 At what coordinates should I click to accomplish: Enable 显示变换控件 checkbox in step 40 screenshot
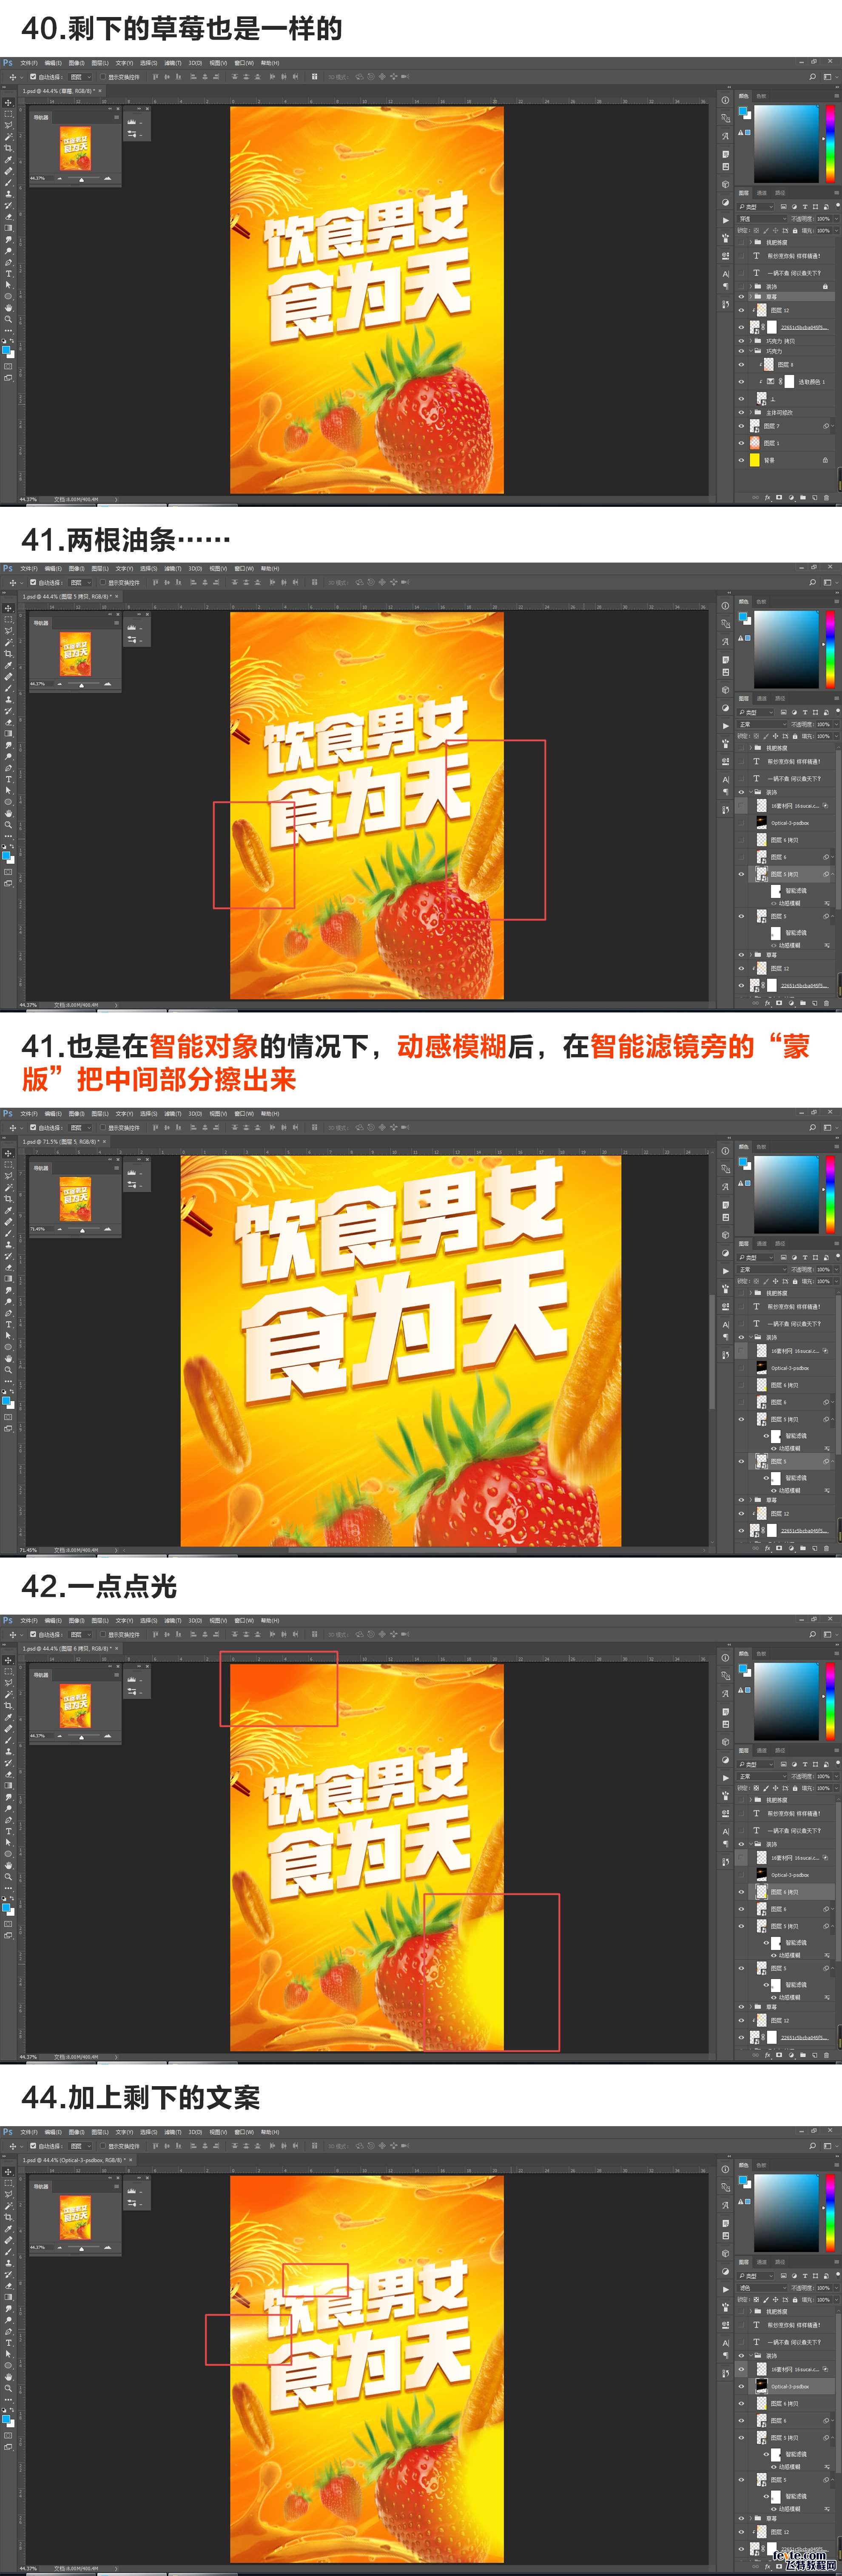[x=103, y=77]
